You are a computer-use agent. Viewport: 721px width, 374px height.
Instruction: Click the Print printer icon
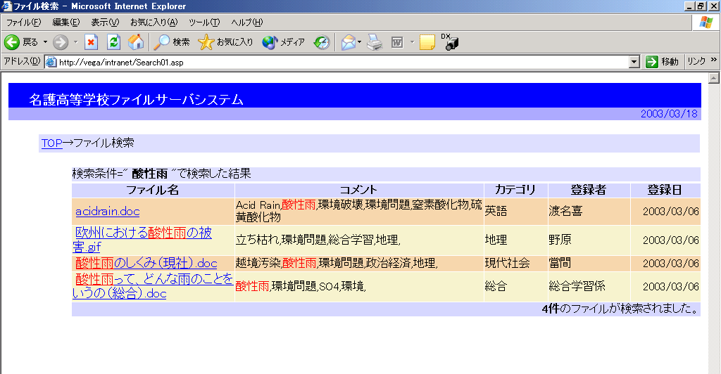[375, 42]
